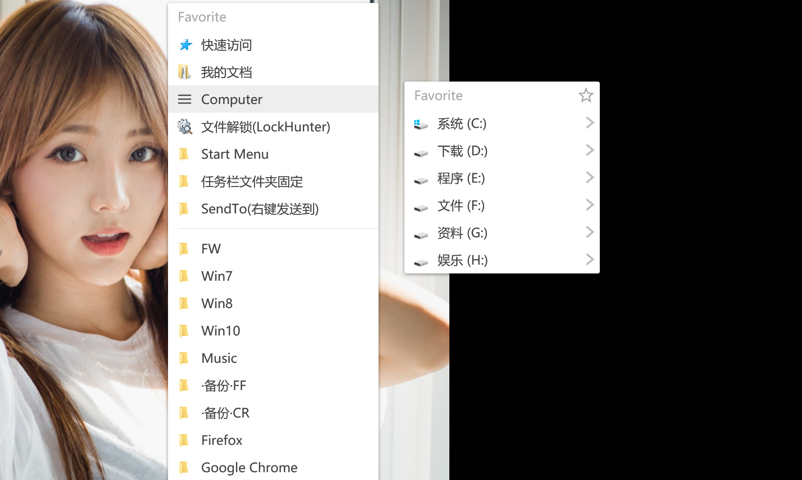
Task: Open the Firefox folder entry
Action: [273, 440]
